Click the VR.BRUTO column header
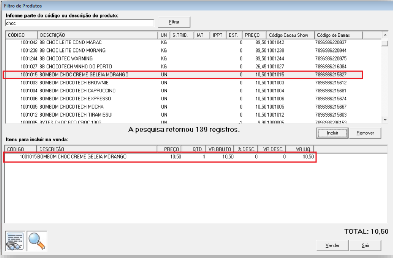 (x=220, y=149)
